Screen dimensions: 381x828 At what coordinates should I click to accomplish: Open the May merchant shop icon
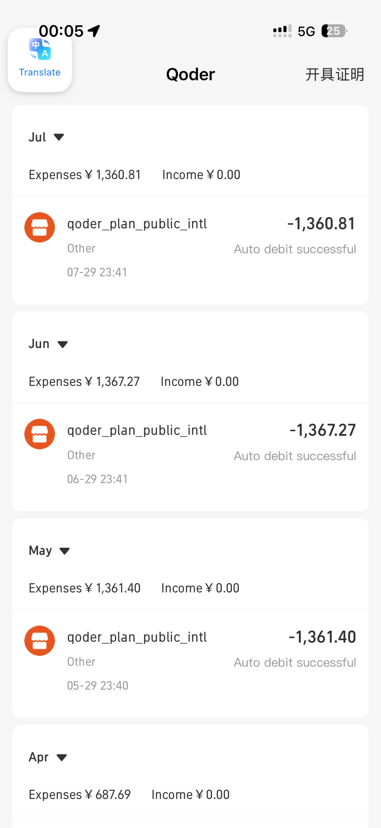click(40, 641)
